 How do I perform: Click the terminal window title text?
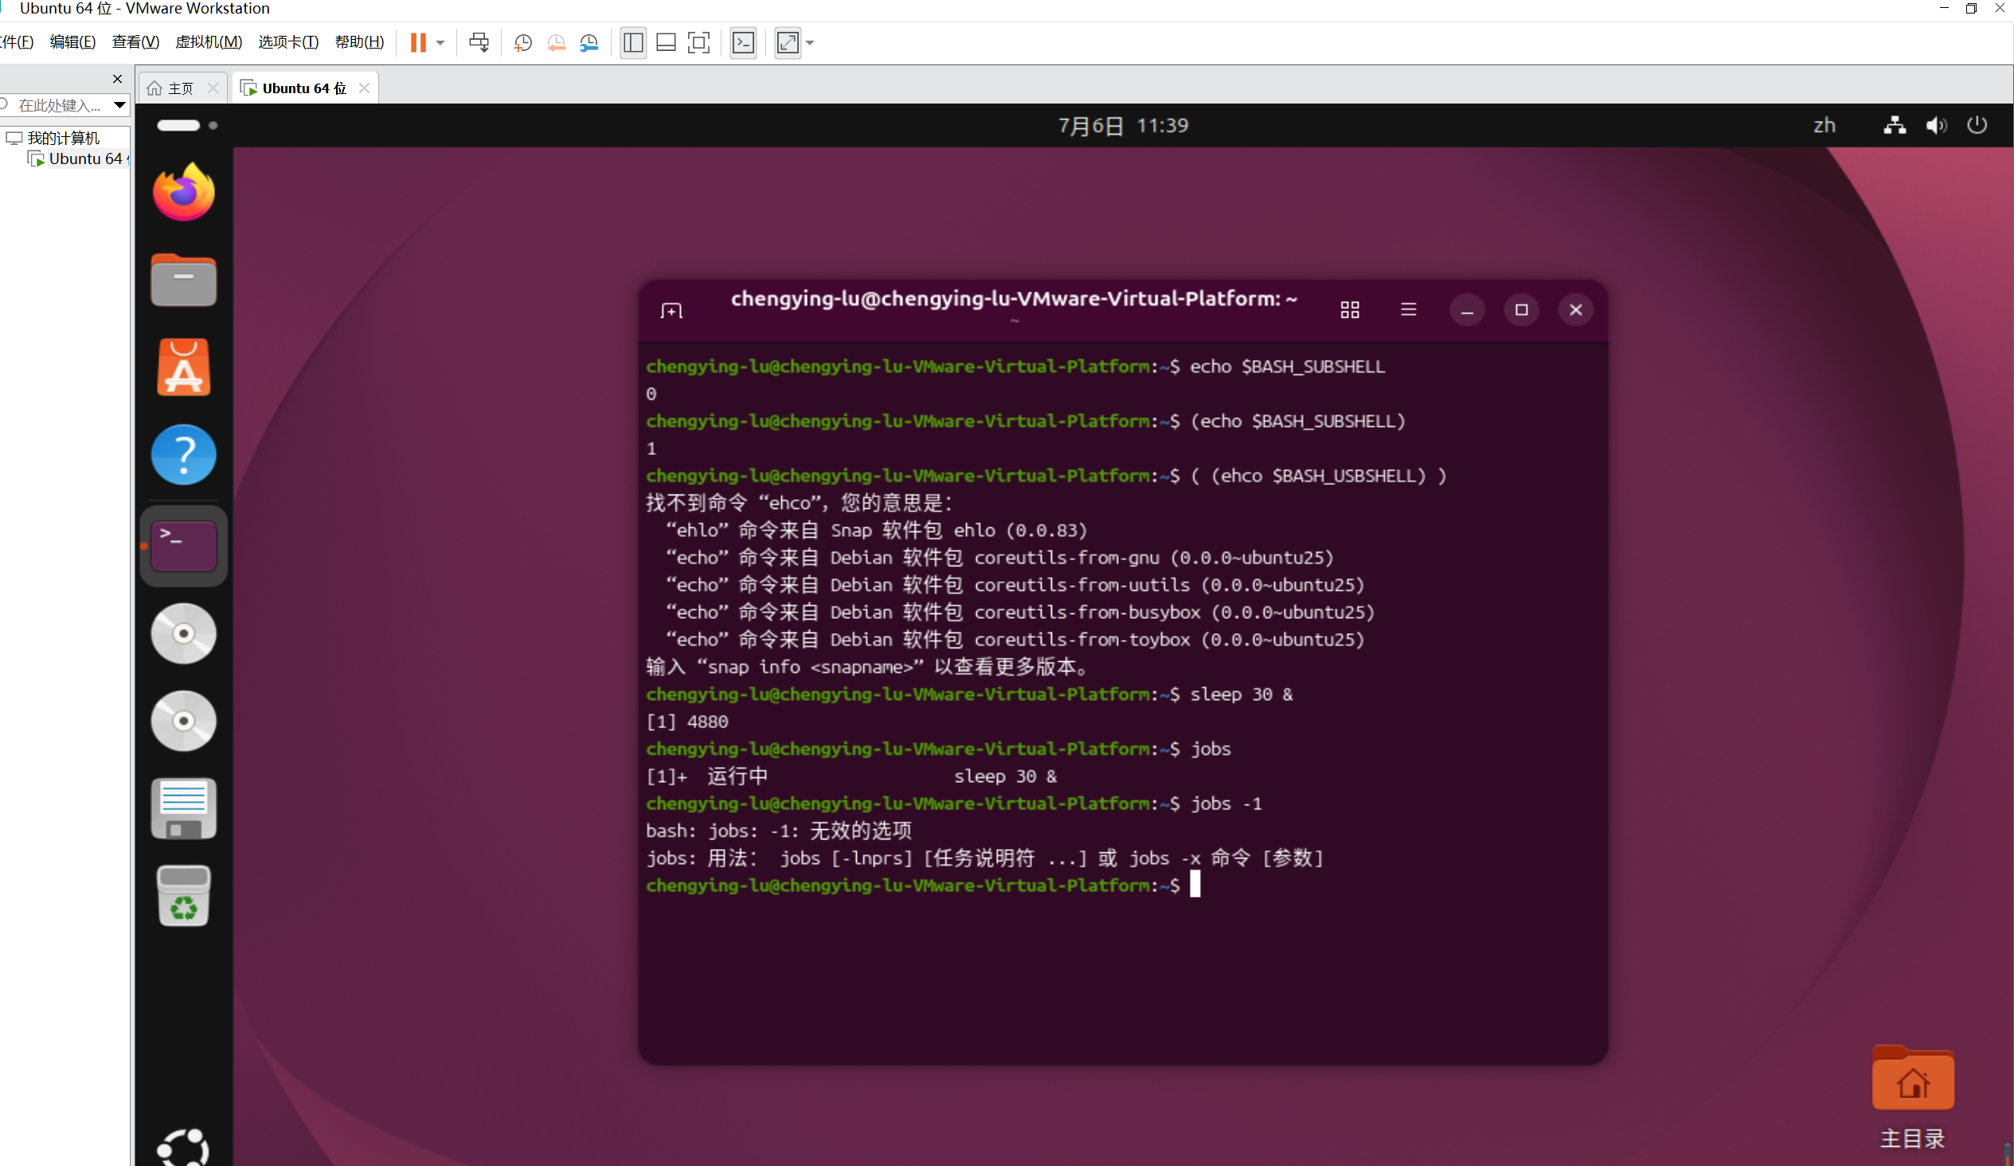(1015, 299)
